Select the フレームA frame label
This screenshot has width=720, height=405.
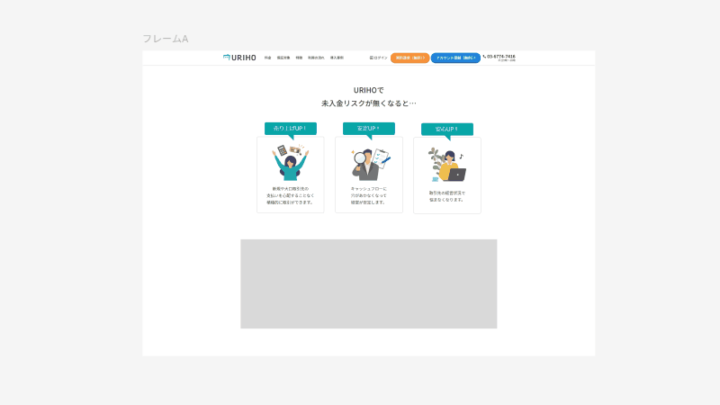(x=166, y=39)
